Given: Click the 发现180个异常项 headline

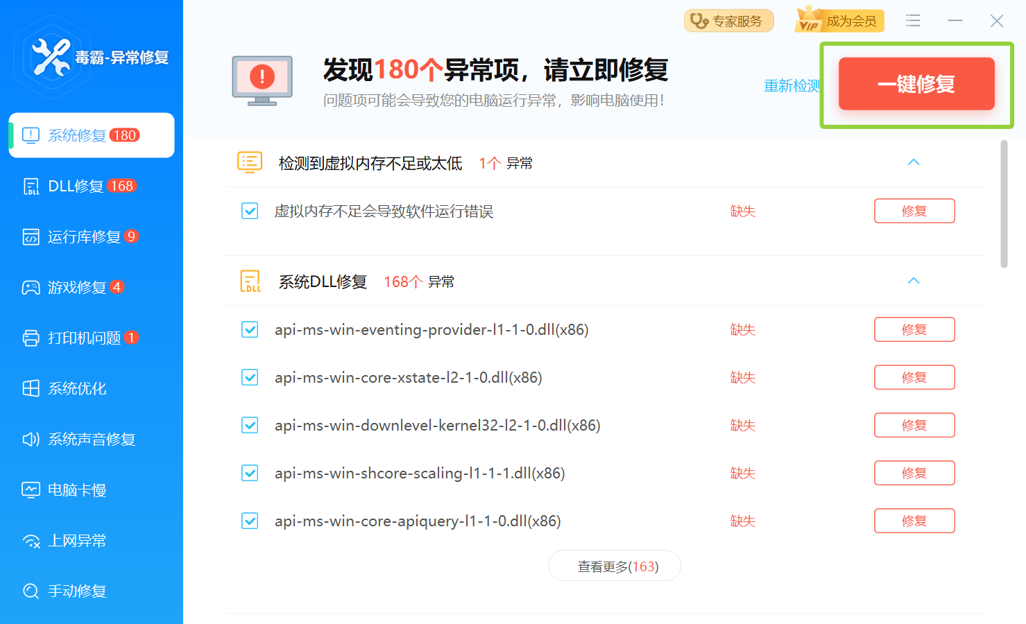Looking at the screenshot, I should tap(495, 69).
